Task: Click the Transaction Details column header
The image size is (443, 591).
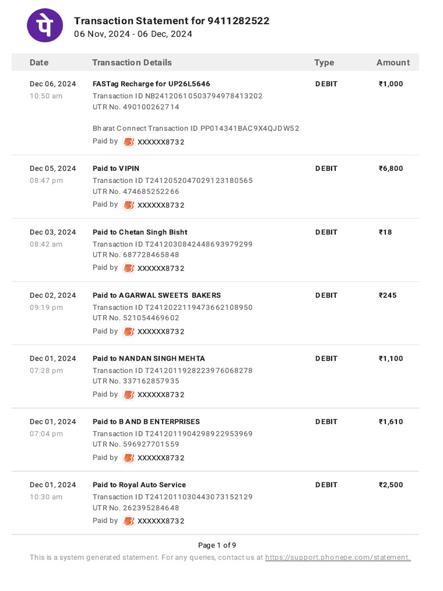Action: [132, 62]
